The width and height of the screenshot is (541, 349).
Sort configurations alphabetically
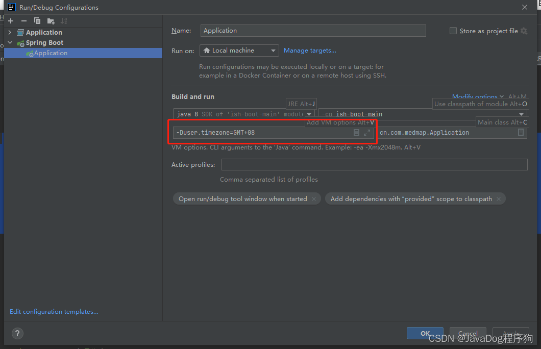[64, 21]
